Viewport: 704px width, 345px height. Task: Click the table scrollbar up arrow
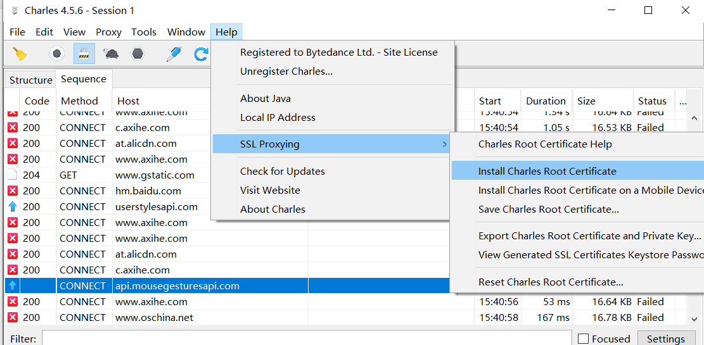[693, 117]
